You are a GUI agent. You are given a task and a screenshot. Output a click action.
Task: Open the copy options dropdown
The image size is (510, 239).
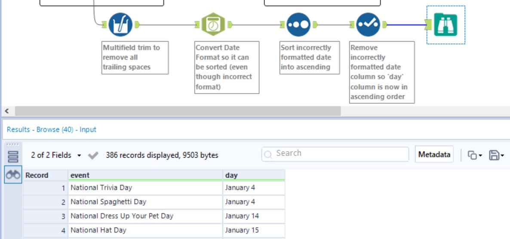pyautogui.click(x=475, y=156)
